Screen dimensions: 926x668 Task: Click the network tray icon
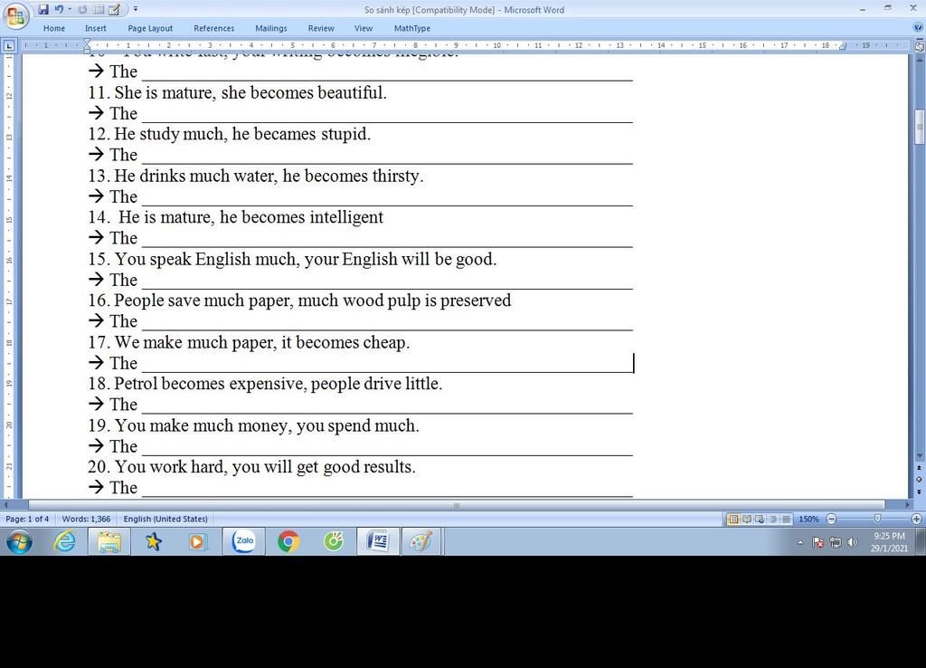click(x=836, y=542)
